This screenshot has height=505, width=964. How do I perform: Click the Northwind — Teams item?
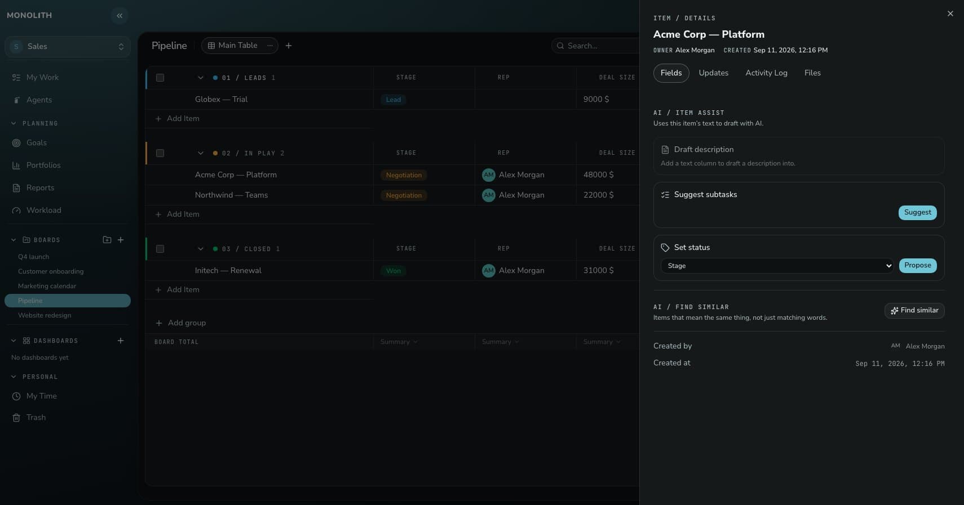point(231,195)
